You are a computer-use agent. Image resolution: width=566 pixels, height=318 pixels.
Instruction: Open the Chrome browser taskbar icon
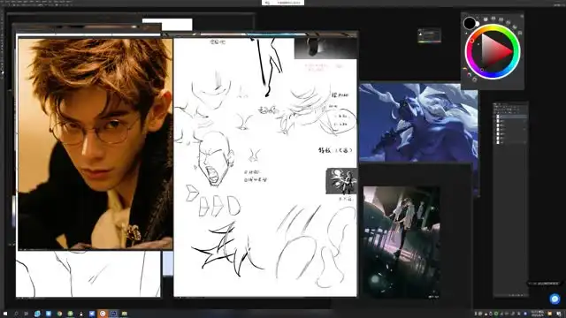[x=59, y=314]
